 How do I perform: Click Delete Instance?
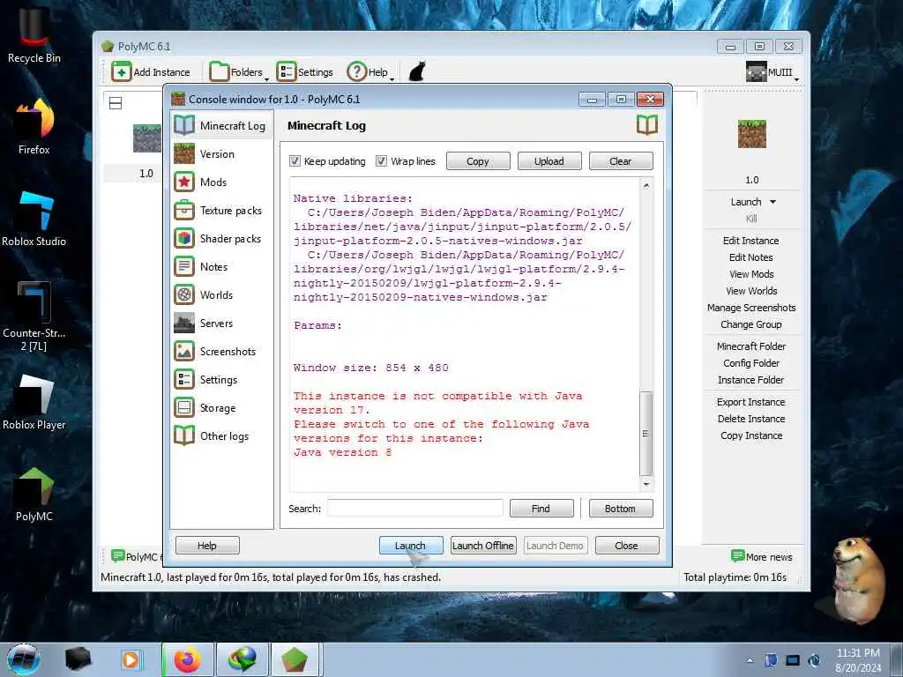tap(751, 419)
